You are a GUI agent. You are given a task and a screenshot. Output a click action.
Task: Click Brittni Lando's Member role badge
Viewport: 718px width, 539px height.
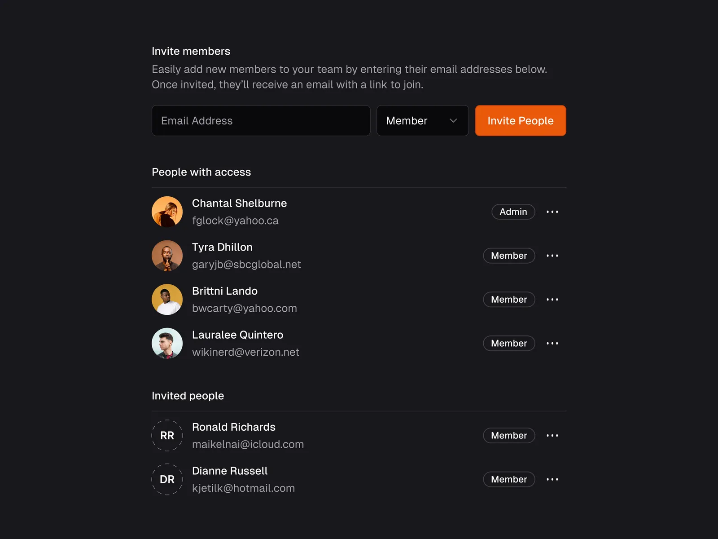coord(509,300)
